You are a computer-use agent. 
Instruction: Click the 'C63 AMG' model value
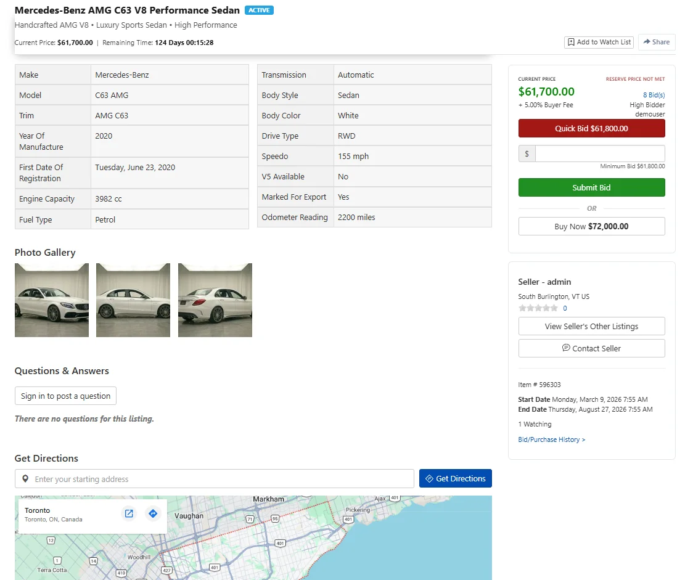point(112,95)
